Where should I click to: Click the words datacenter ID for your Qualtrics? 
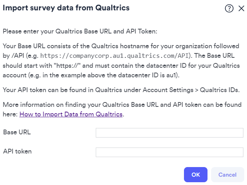[193, 65]
